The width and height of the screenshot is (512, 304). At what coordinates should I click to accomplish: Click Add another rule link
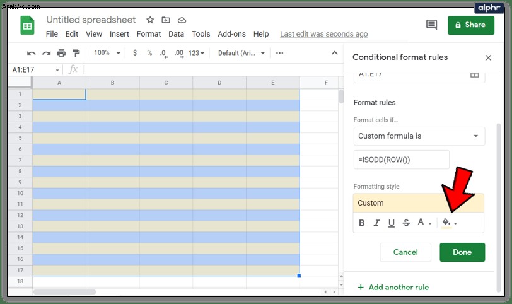tap(393, 288)
